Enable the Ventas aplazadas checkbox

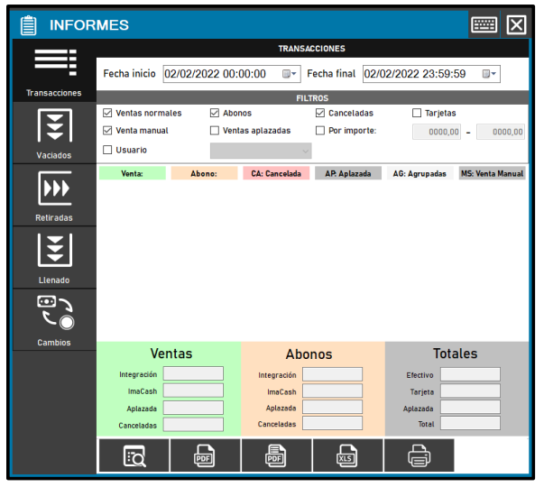click(215, 131)
